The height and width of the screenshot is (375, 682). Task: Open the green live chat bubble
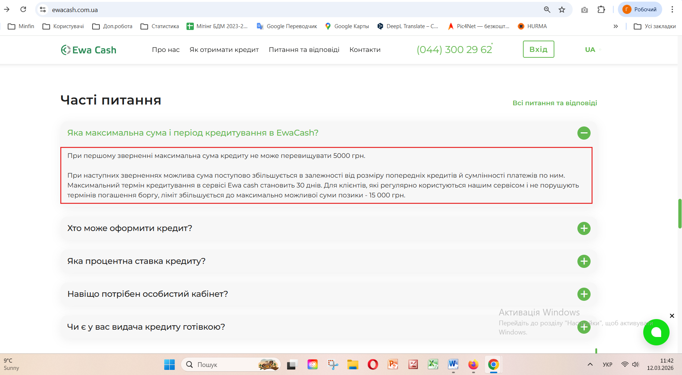coord(656,332)
